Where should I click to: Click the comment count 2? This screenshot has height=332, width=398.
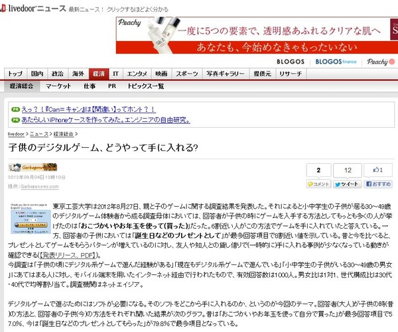pos(318,170)
